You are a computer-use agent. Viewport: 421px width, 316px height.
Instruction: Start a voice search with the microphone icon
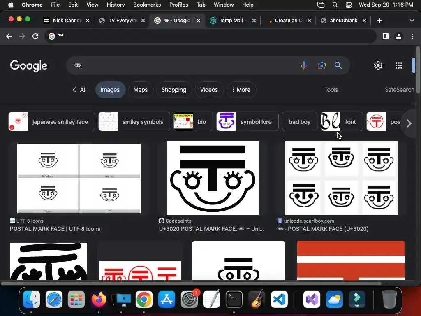[x=304, y=65]
